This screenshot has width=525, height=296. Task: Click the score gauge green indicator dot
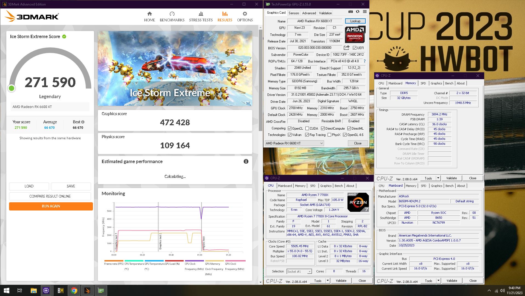click(x=12, y=88)
